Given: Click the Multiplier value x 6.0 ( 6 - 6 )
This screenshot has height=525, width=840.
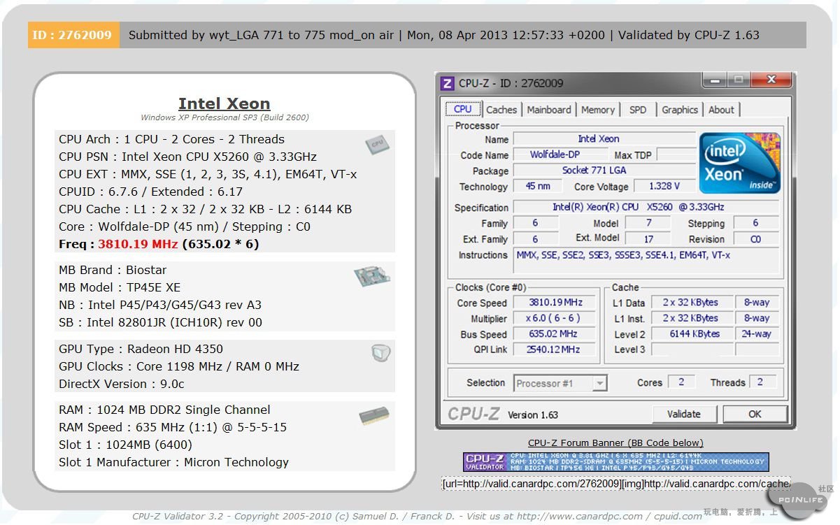Looking at the screenshot, I should click(x=555, y=318).
